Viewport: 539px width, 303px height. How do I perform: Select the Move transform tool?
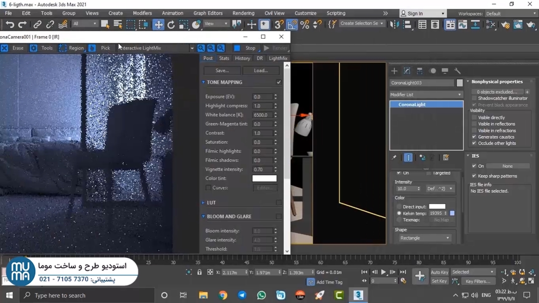(158, 25)
